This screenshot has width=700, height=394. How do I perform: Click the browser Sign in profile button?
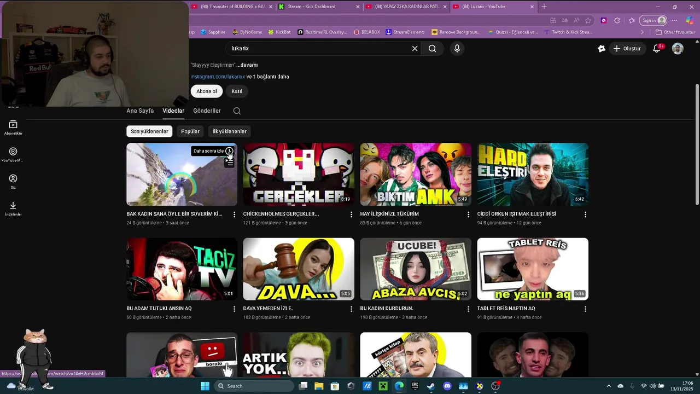(x=654, y=20)
